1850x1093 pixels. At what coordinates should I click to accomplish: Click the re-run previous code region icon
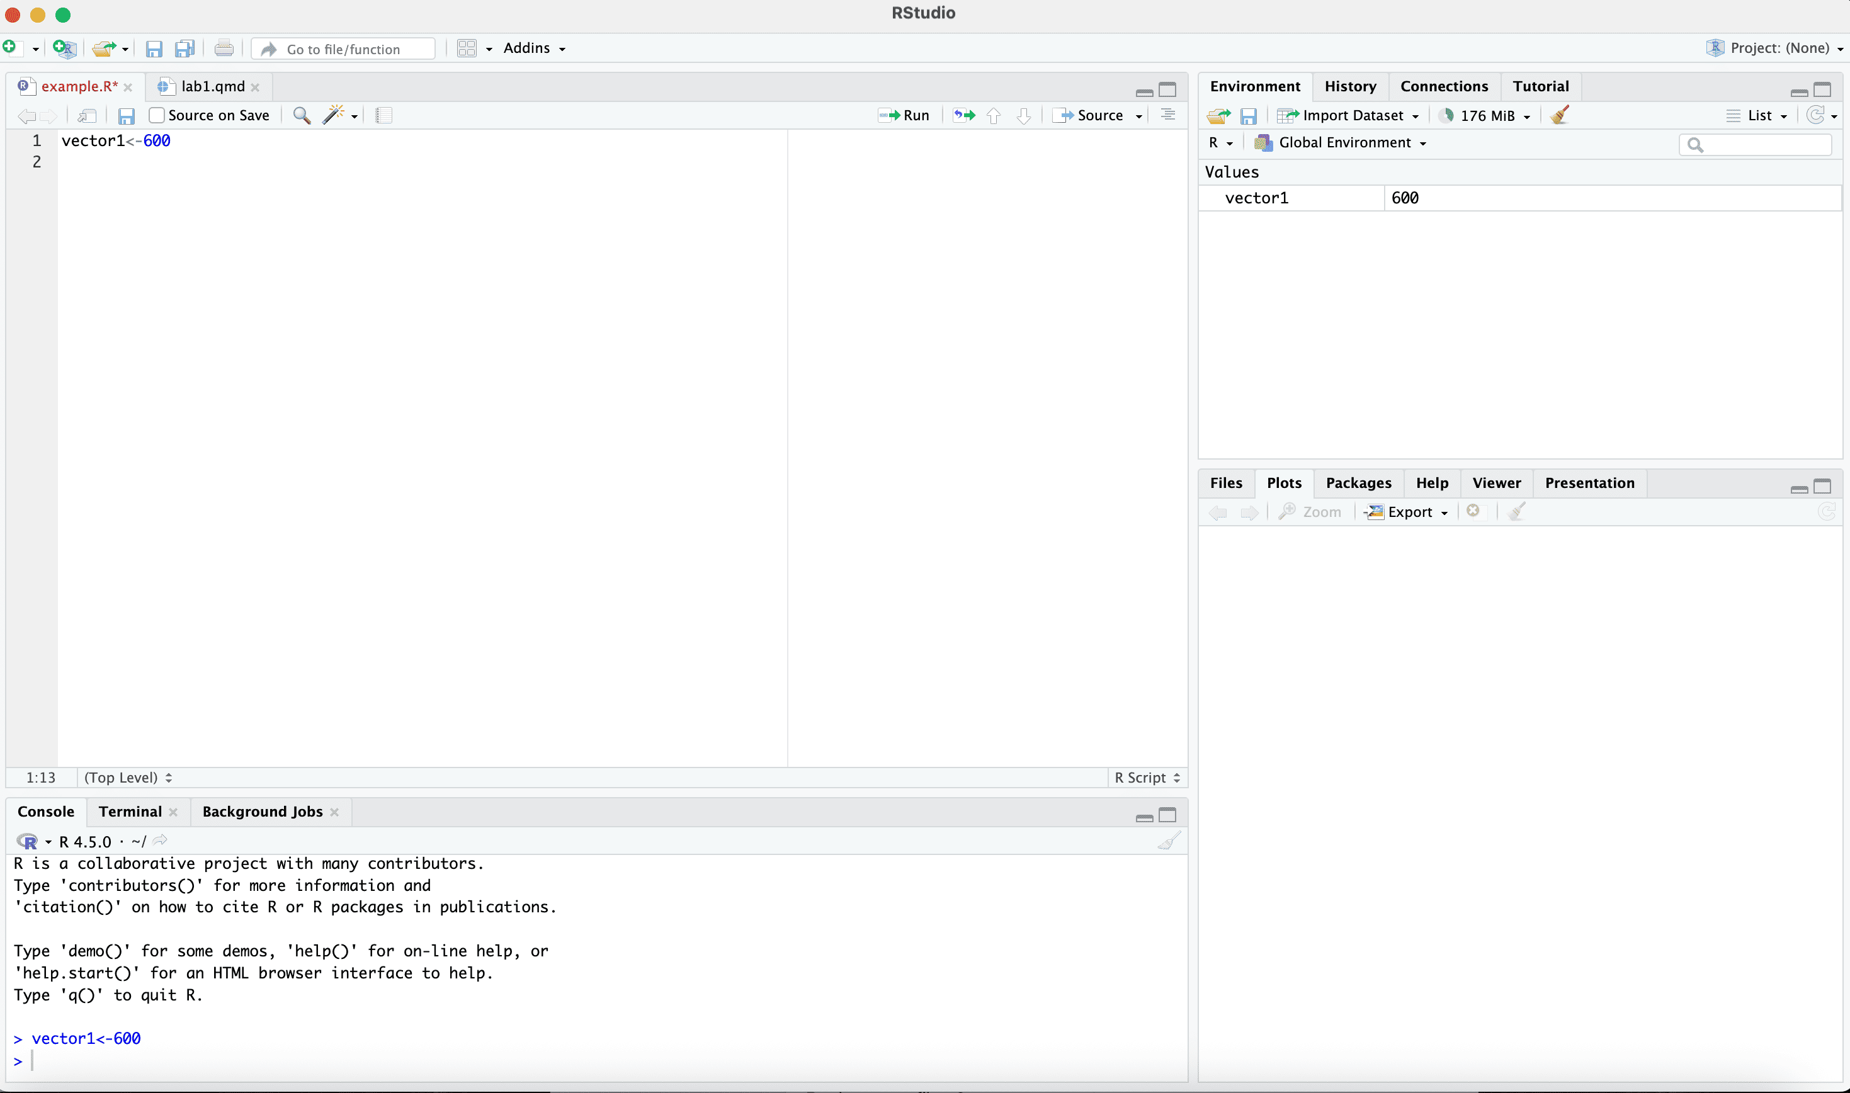click(963, 115)
